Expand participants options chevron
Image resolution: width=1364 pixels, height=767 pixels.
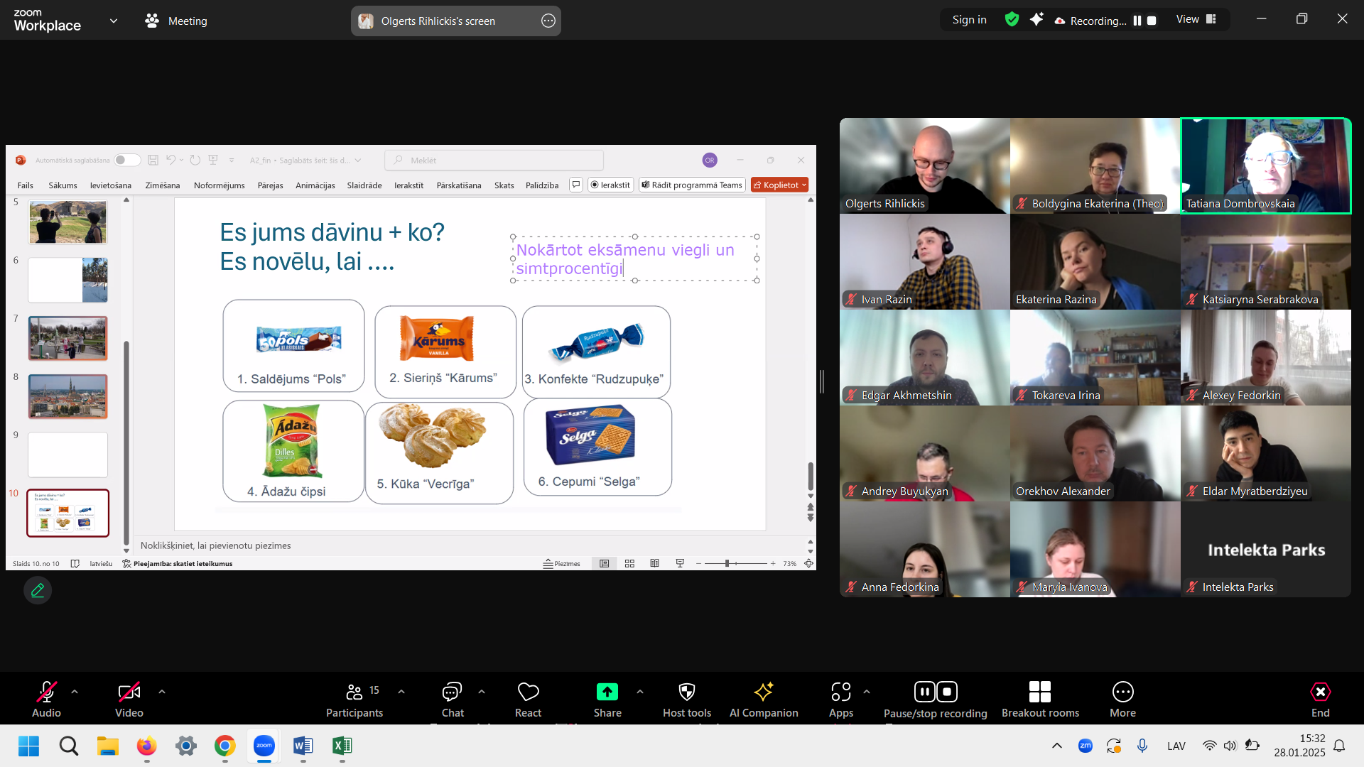[401, 692]
